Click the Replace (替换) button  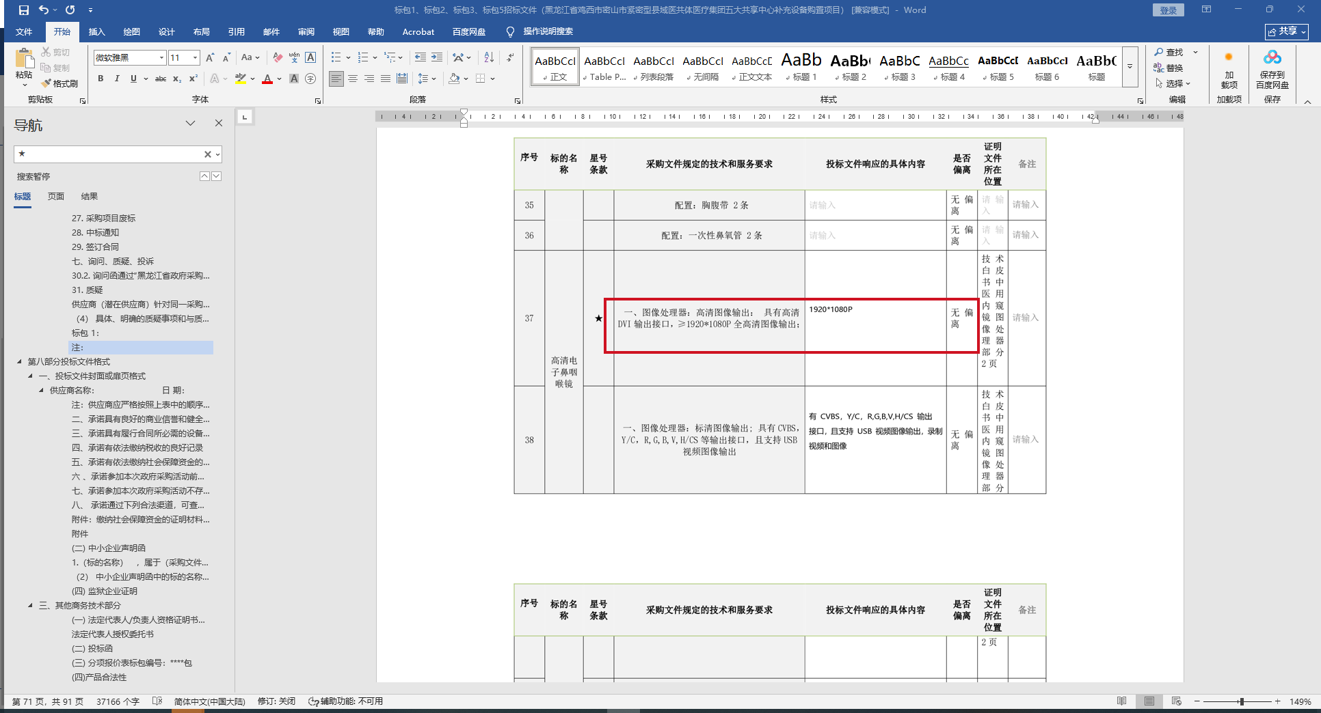pyautogui.click(x=1169, y=68)
